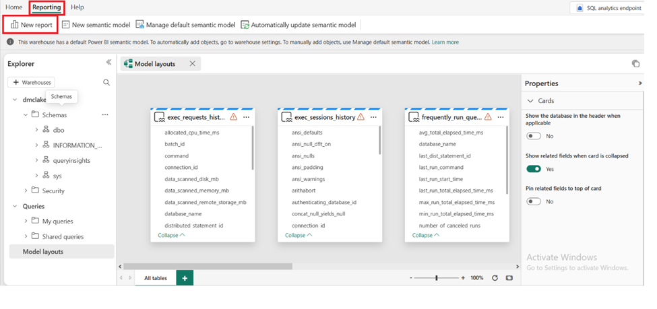Expand the My queries chevron
The height and width of the screenshot is (309, 657).
click(26, 221)
